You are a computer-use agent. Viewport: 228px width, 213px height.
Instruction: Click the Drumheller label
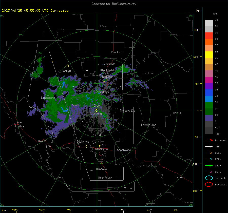coord(148,125)
